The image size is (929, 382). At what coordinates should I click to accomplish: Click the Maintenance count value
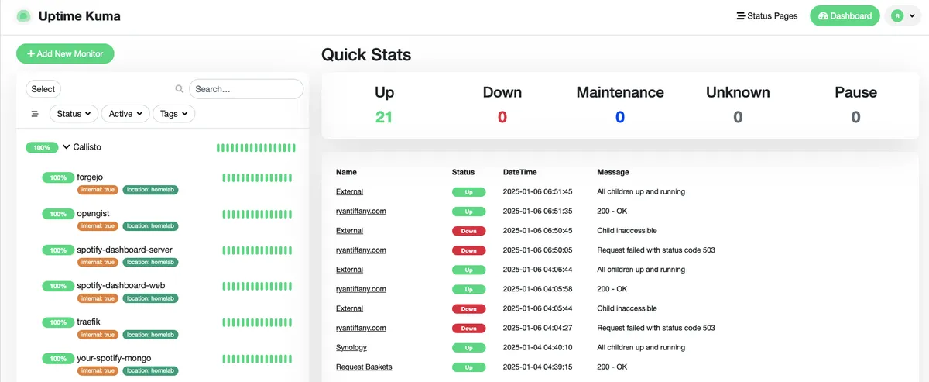tap(620, 117)
